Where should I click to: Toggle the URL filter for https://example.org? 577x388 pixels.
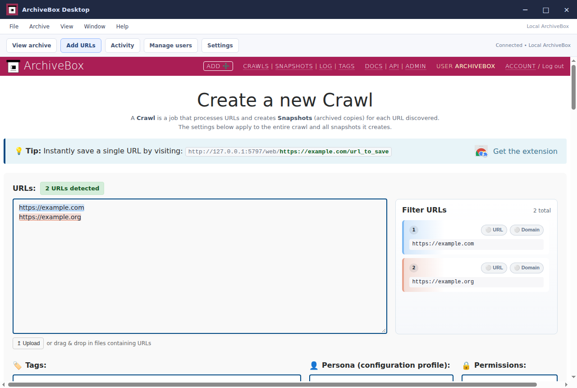tap(494, 268)
